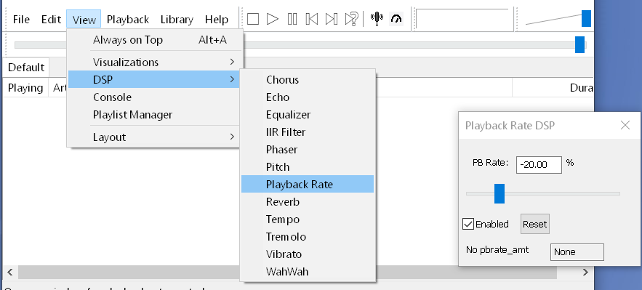Open the Edit menu
Screen dimensions: 642x290
coord(51,19)
